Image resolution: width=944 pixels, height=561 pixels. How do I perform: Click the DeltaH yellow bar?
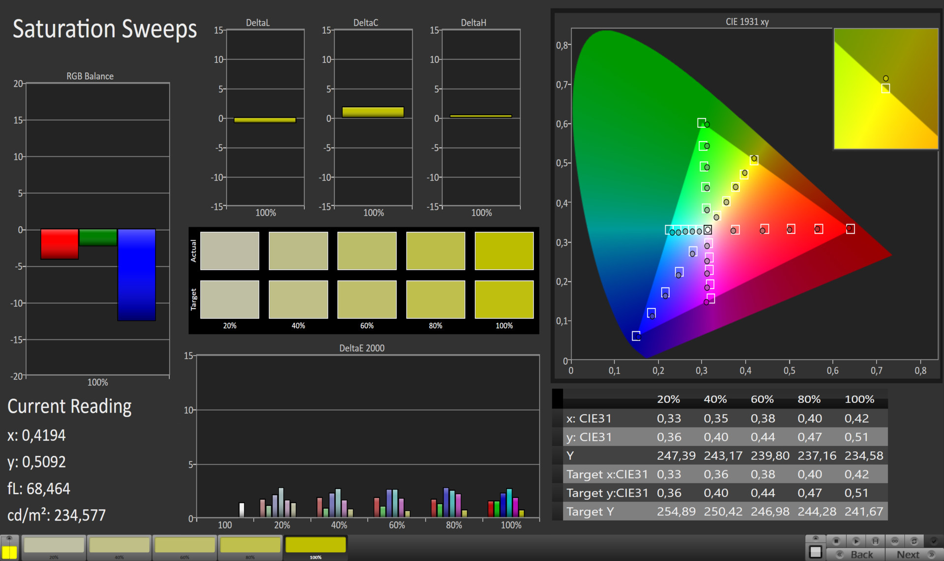tap(481, 116)
